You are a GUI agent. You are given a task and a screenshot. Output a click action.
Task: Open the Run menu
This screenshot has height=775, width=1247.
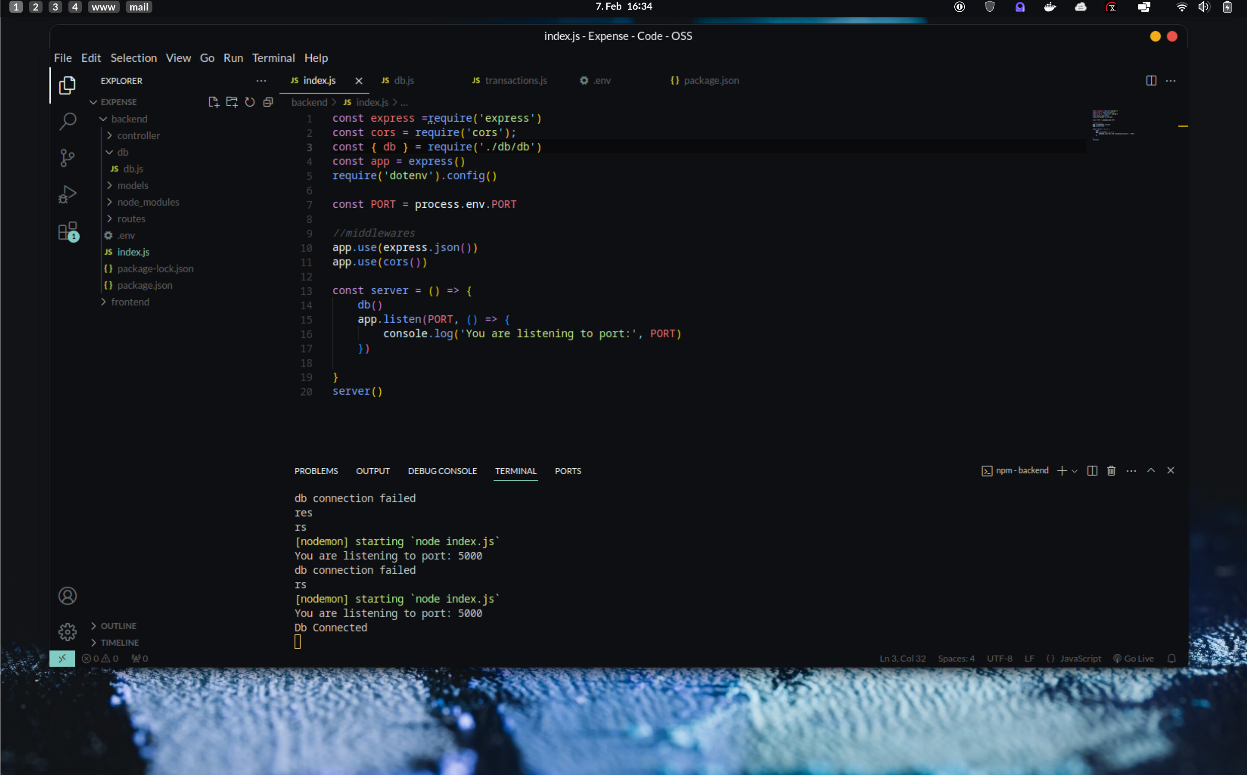click(x=233, y=58)
